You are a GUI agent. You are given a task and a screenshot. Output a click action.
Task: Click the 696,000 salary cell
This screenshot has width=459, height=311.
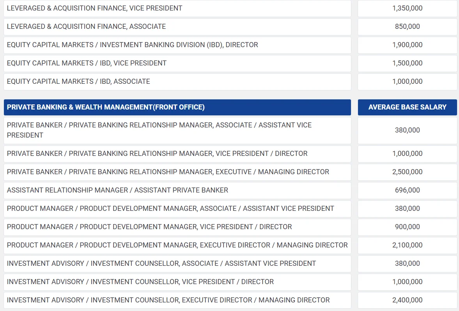point(407,191)
